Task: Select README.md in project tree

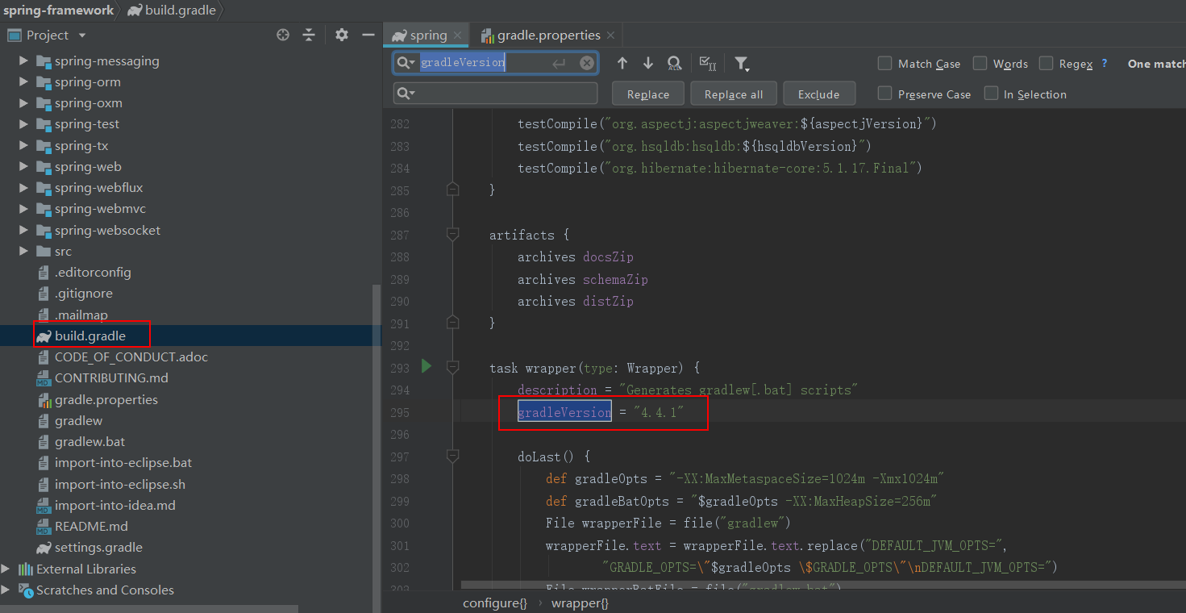Action: [91, 526]
